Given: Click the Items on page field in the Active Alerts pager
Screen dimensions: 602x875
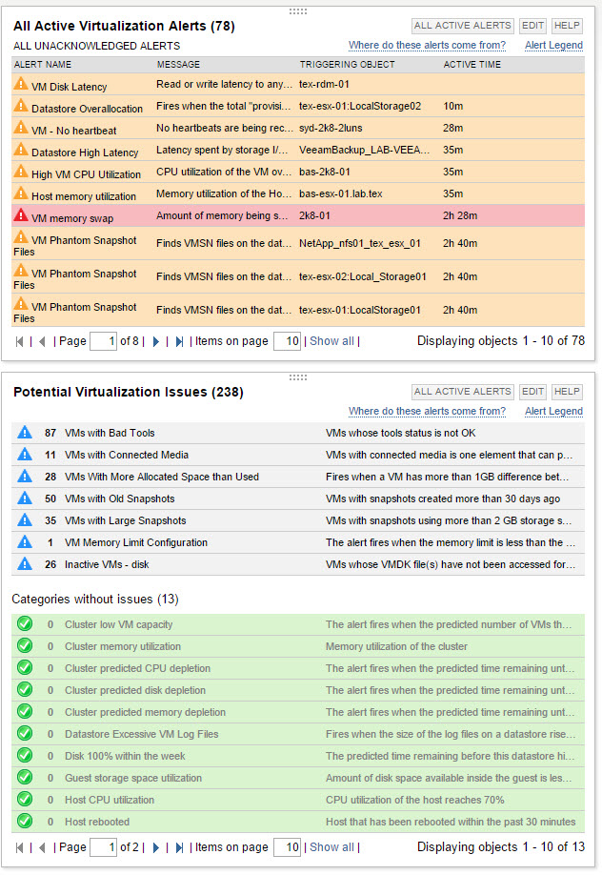Looking at the screenshot, I should pos(287,341).
